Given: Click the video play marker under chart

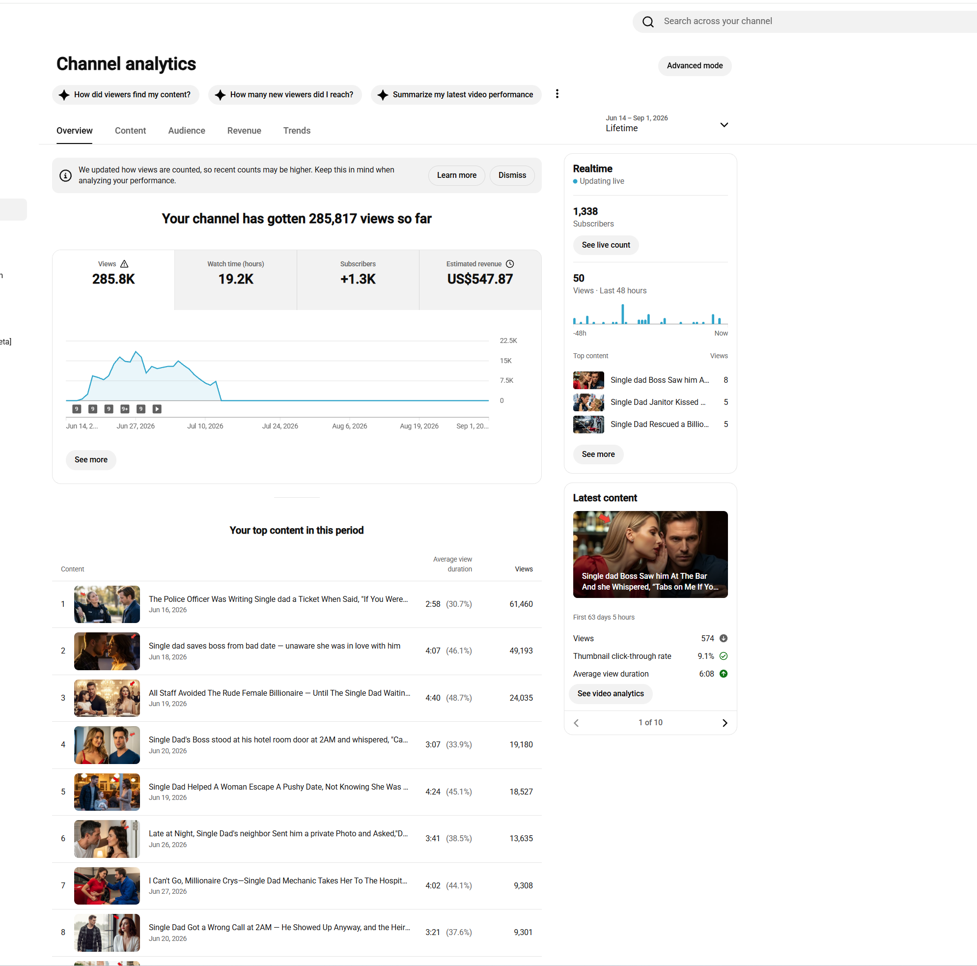Looking at the screenshot, I should [157, 409].
